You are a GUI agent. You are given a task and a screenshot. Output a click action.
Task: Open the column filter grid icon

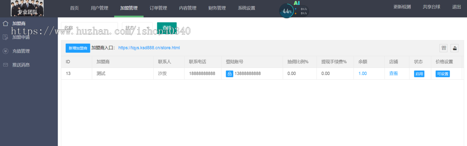tap(444, 48)
